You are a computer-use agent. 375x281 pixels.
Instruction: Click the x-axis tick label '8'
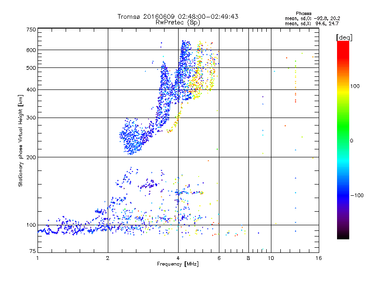[x=248, y=258]
